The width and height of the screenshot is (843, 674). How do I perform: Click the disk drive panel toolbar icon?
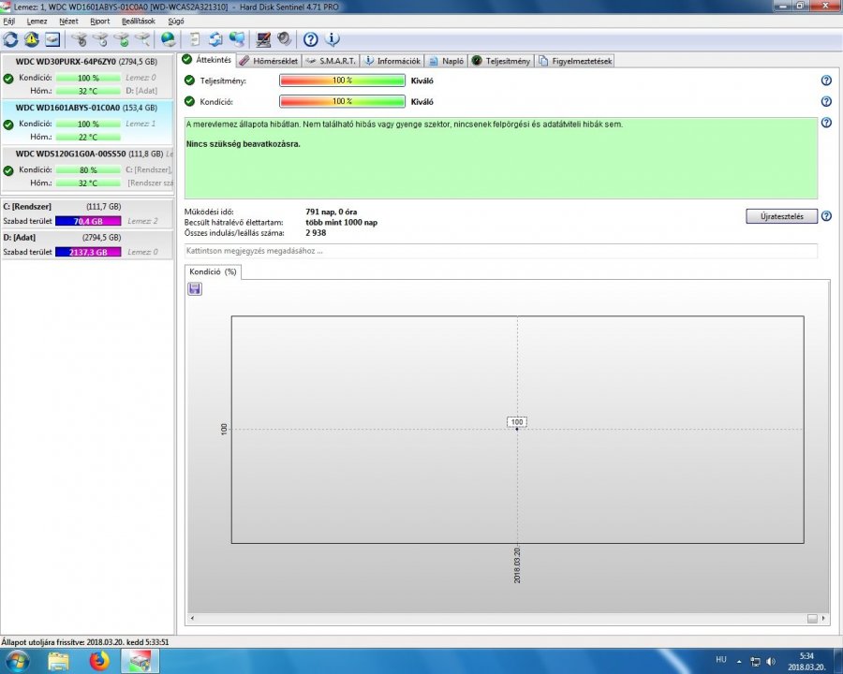point(52,39)
